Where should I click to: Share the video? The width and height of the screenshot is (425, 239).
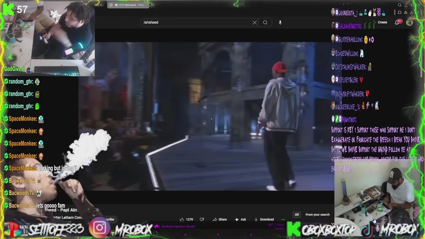(220, 219)
